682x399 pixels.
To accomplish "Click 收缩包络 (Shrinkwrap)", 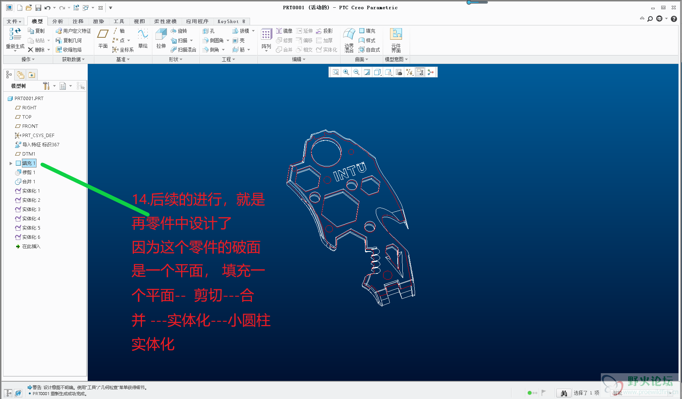I will (x=69, y=50).
